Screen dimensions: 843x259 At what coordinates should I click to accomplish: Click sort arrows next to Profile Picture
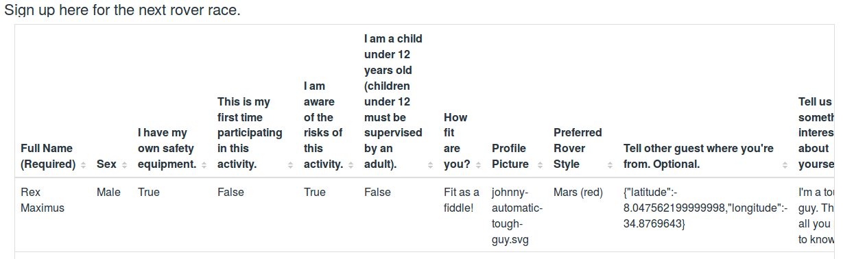coord(539,165)
